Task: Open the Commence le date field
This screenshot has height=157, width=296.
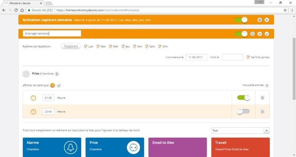Action: (196, 57)
